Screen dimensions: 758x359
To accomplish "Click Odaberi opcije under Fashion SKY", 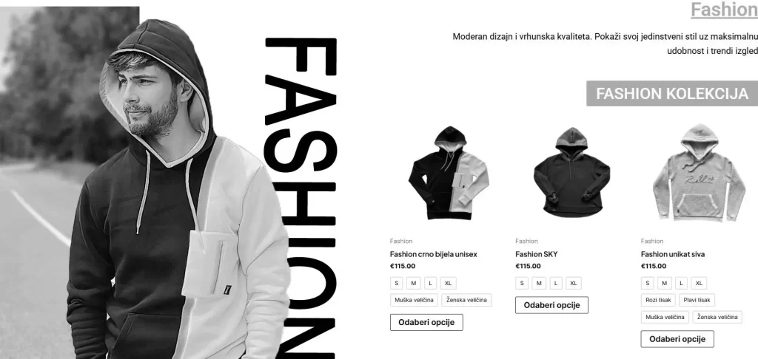I will (551, 305).
